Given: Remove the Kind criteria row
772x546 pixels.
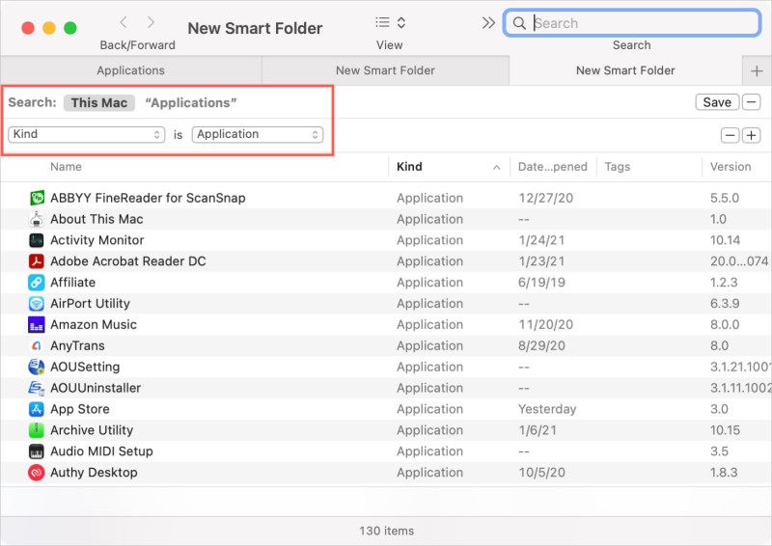Looking at the screenshot, I should (731, 135).
